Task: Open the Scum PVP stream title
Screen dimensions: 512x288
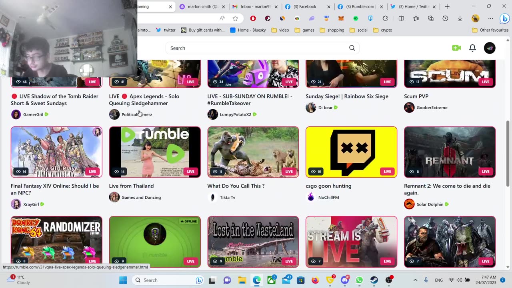Action: pos(416,96)
